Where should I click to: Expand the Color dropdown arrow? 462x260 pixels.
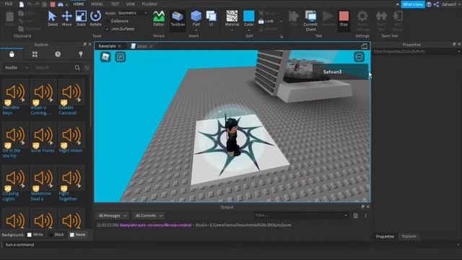tap(249, 30)
